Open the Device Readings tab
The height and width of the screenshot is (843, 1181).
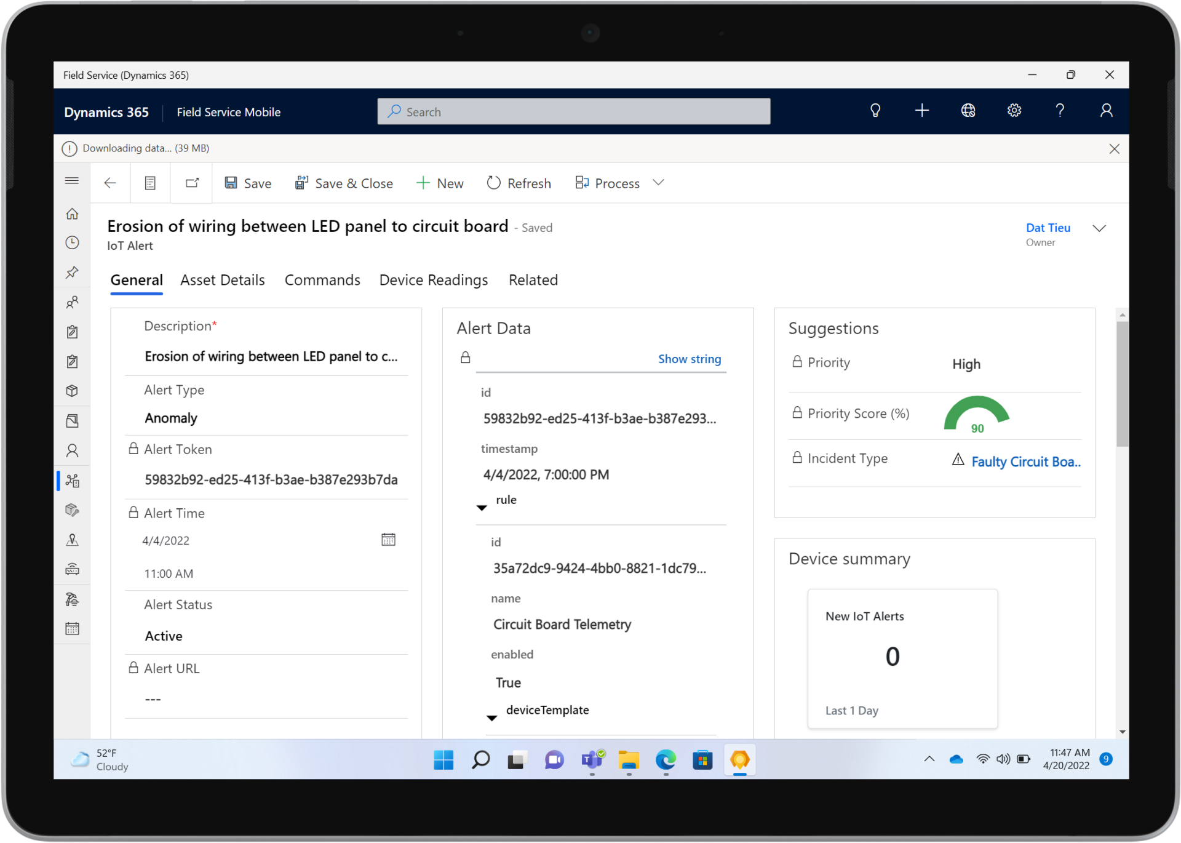click(x=433, y=280)
